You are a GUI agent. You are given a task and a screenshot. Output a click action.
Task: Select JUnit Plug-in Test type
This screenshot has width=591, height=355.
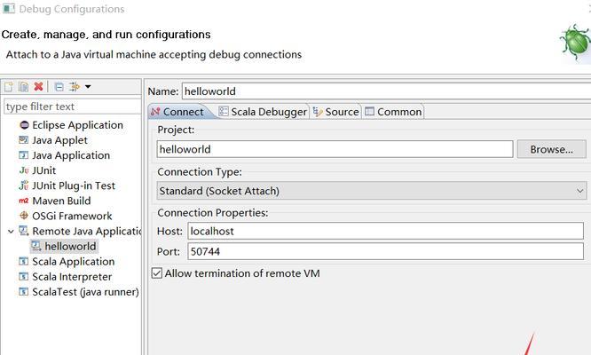[x=74, y=185]
